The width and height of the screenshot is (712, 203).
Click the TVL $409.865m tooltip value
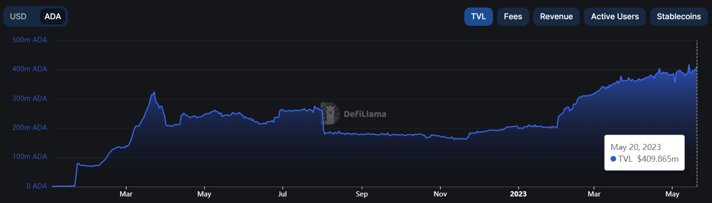point(649,159)
